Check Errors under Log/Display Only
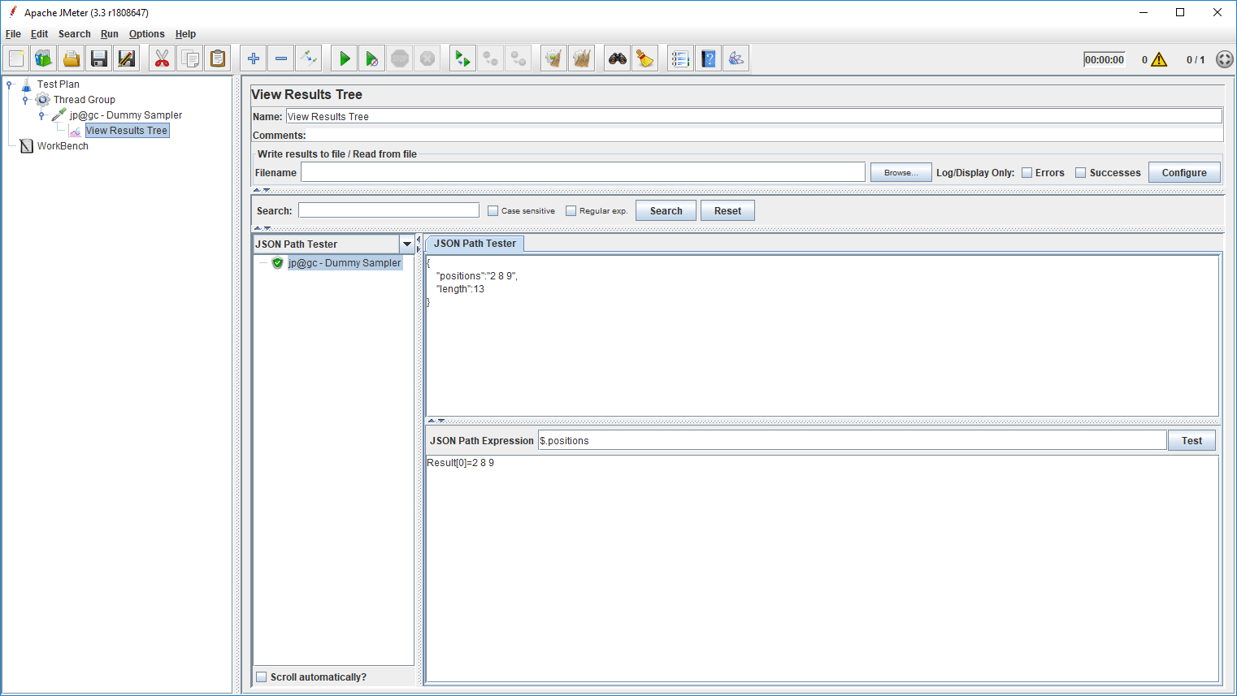Screen dimensions: 1237x696 click(x=1026, y=172)
